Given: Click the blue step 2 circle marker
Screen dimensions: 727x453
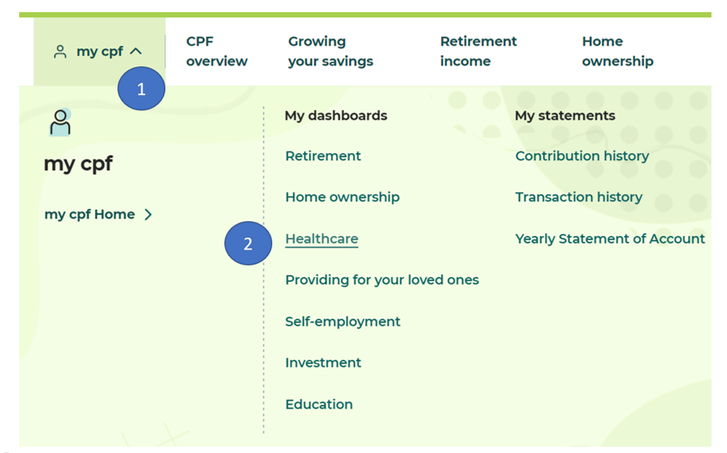Looking at the screenshot, I should click(247, 243).
